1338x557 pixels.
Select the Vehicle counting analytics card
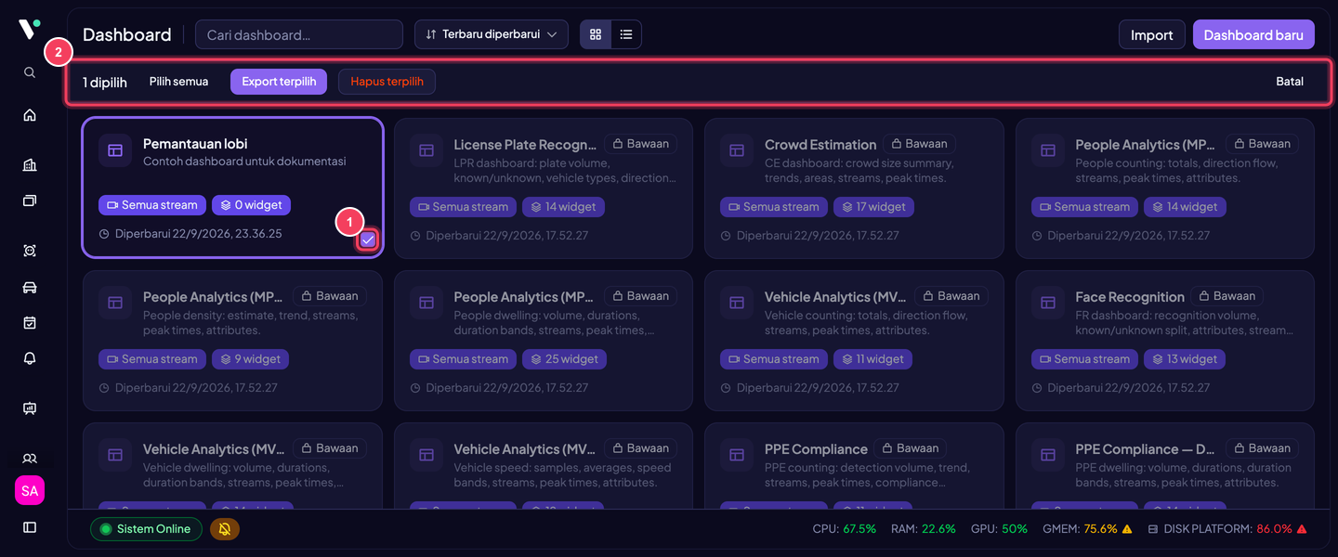point(854,341)
